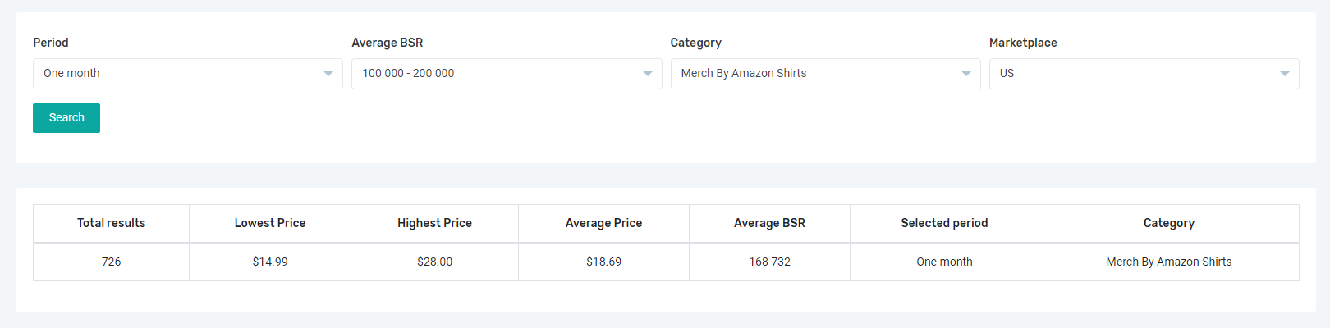Screen dimensions: 1330x328
Task: Click the Category dropdown arrow icon
Action: point(966,74)
